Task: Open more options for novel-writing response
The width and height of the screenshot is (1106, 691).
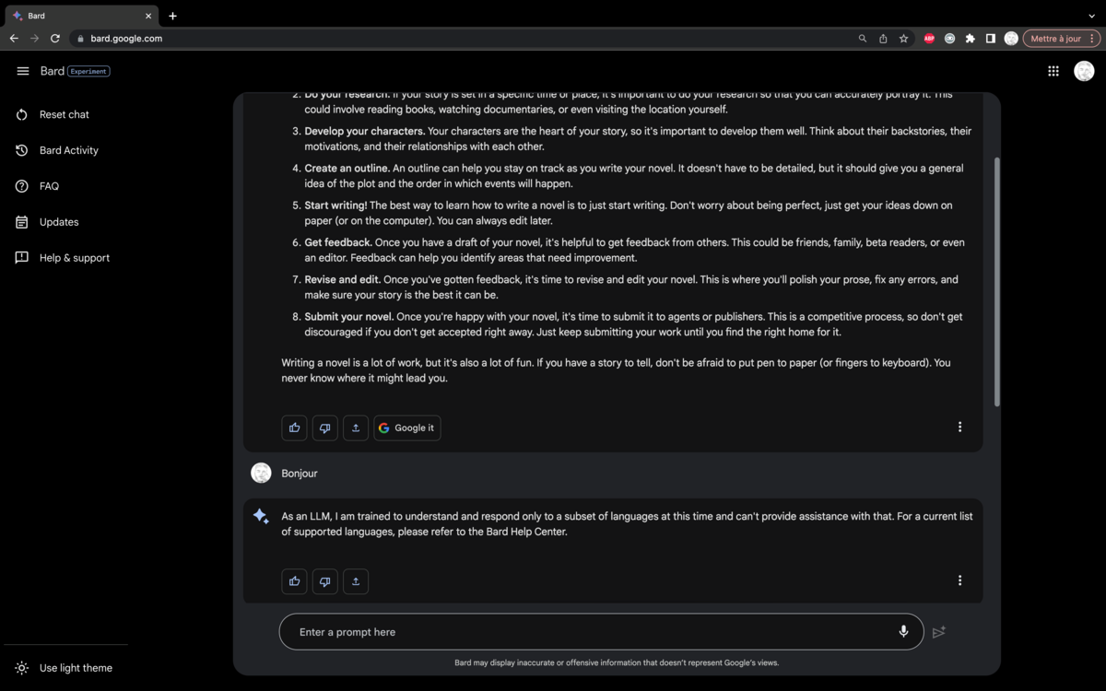Action: click(959, 427)
